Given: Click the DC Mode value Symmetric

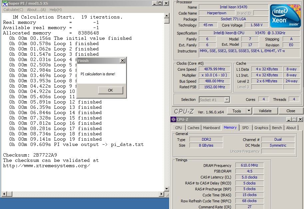Looking at the screenshot, I should pyautogui.click(x=278, y=145).
